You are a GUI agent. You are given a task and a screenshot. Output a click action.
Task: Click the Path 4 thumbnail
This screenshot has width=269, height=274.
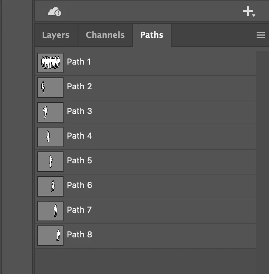pos(50,137)
